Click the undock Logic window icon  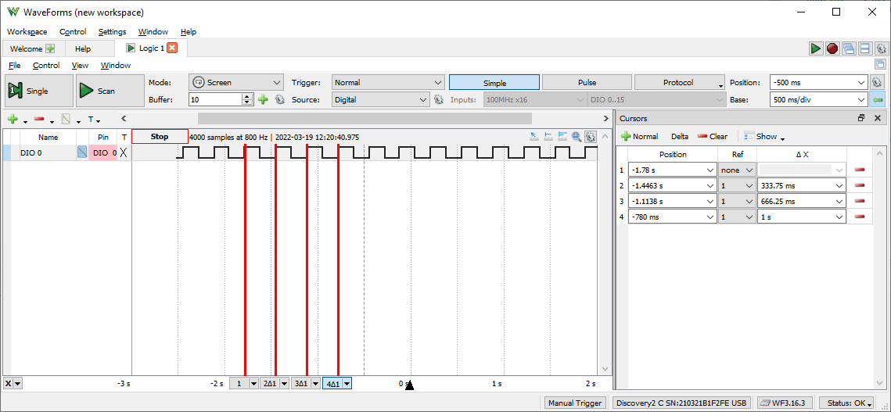point(880,64)
